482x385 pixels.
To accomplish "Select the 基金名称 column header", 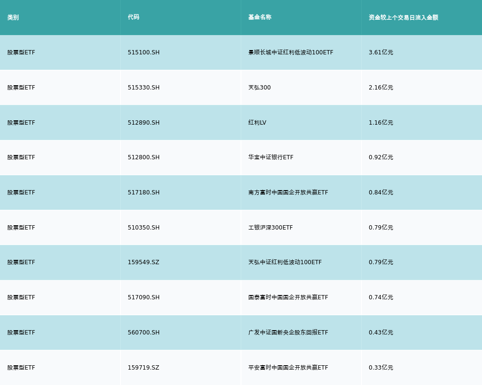I will (260, 17).
